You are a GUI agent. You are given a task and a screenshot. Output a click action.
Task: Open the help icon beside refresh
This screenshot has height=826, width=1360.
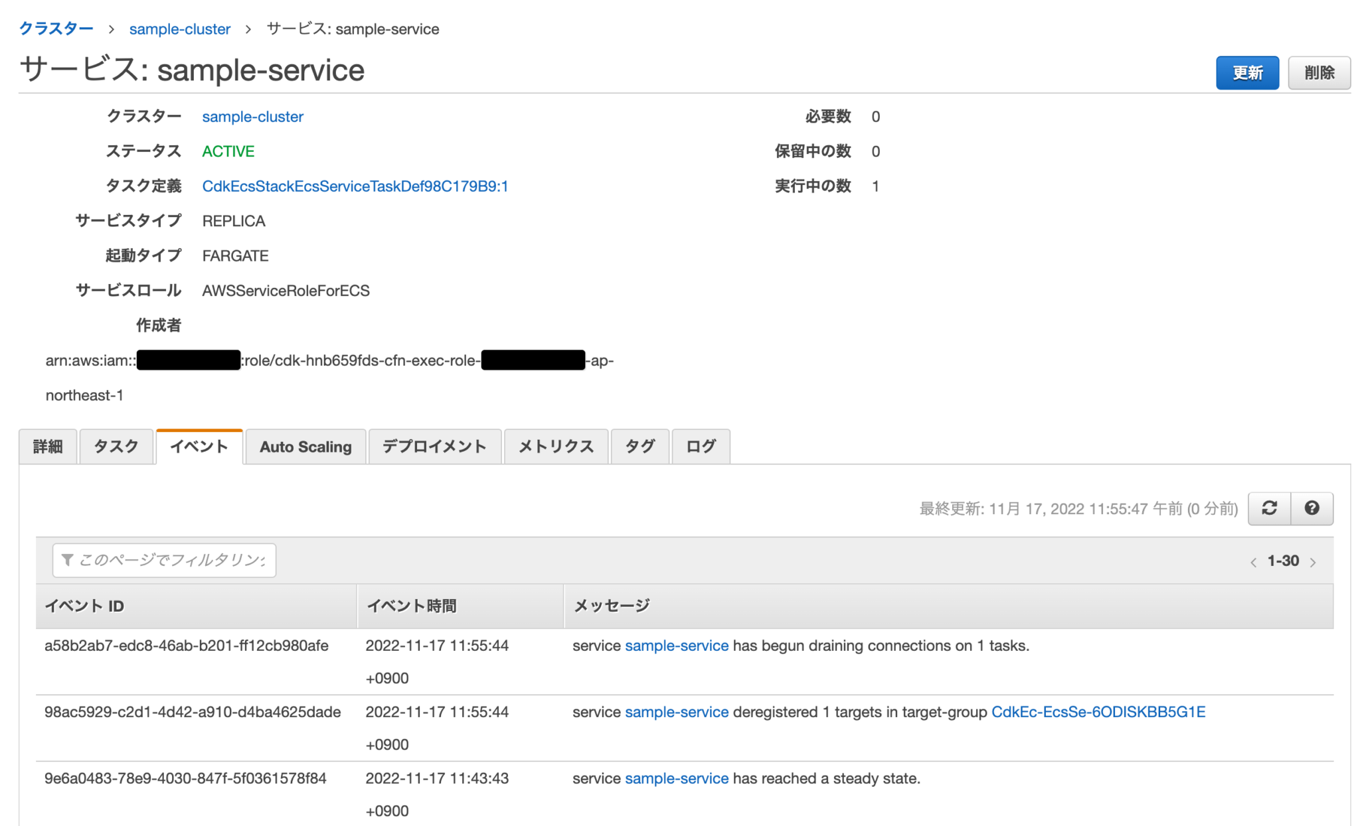pyautogui.click(x=1312, y=508)
